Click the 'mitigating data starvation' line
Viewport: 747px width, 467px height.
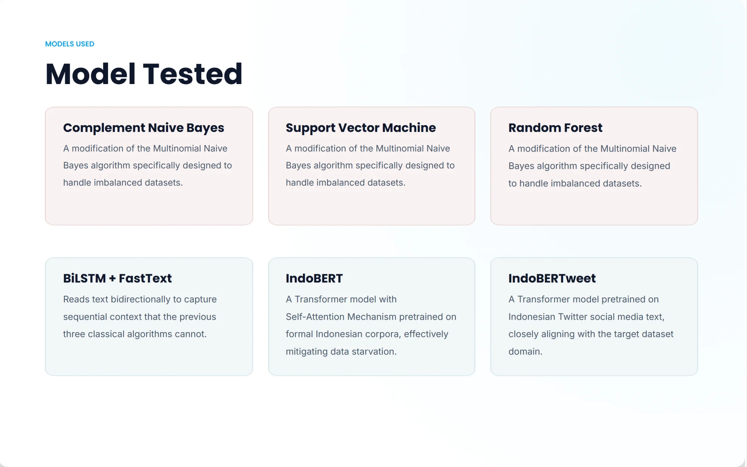pos(341,352)
